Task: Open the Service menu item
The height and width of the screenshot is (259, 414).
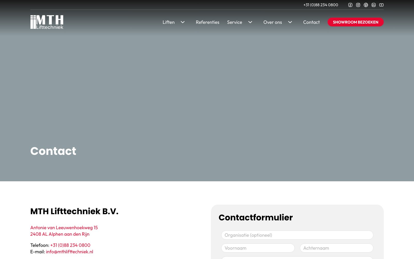Action: point(235,22)
